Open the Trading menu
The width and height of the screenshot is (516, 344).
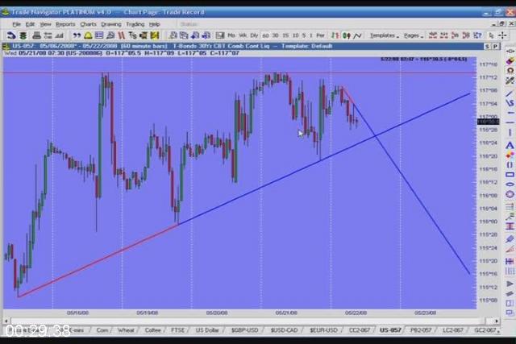tap(135, 24)
